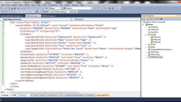Open the Analyze menu
This screenshot has width=181, height=102.
coord(67,5)
